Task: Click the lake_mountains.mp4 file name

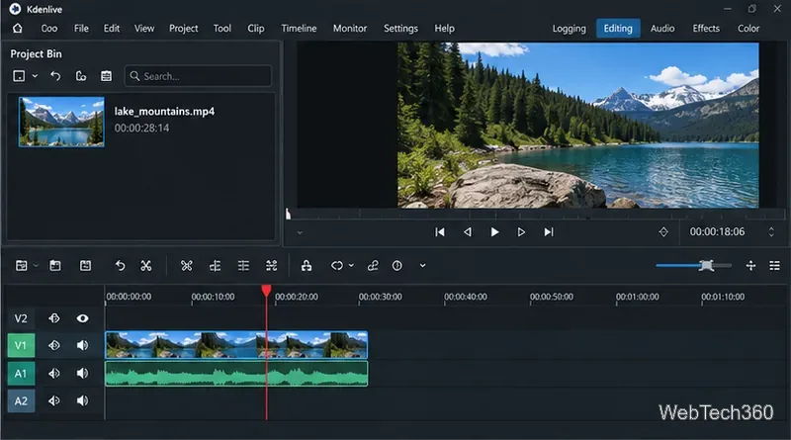Action: [x=164, y=112]
